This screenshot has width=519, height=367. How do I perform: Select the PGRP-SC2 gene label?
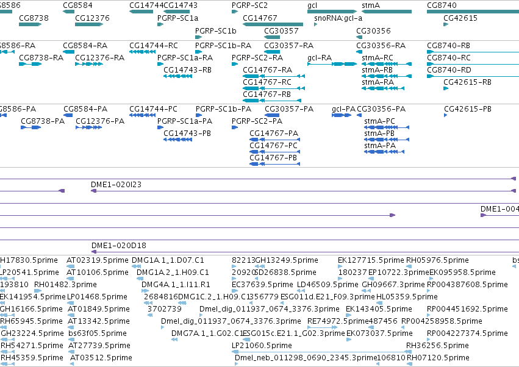pyautogui.click(x=249, y=5)
